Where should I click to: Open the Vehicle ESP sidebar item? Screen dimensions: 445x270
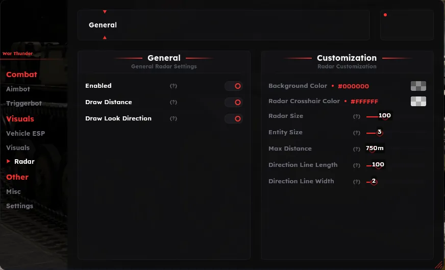pos(26,133)
